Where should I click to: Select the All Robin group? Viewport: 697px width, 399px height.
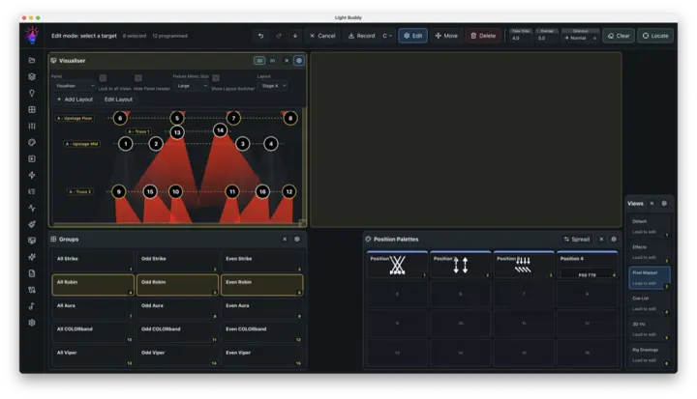[x=93, y=285]
